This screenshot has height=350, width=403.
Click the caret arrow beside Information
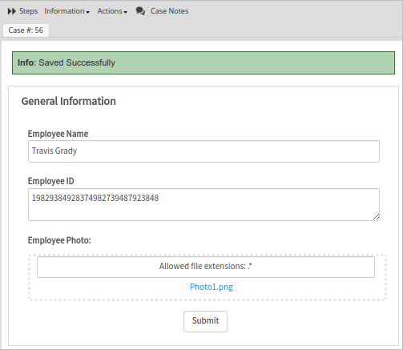[x=88, y=12]
